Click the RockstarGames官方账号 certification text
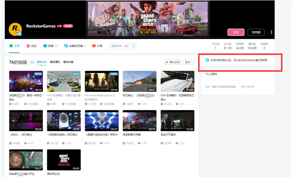Screen dimensions: 292x178 pyautogui.click(x=250, y=60)
